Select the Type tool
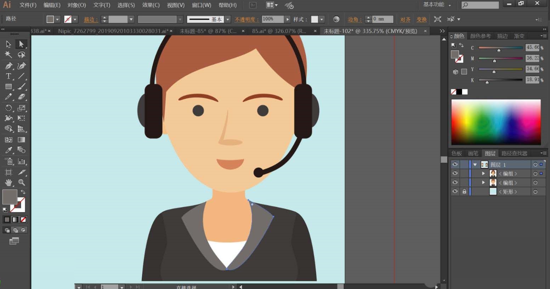 click(x=8, y=76)
